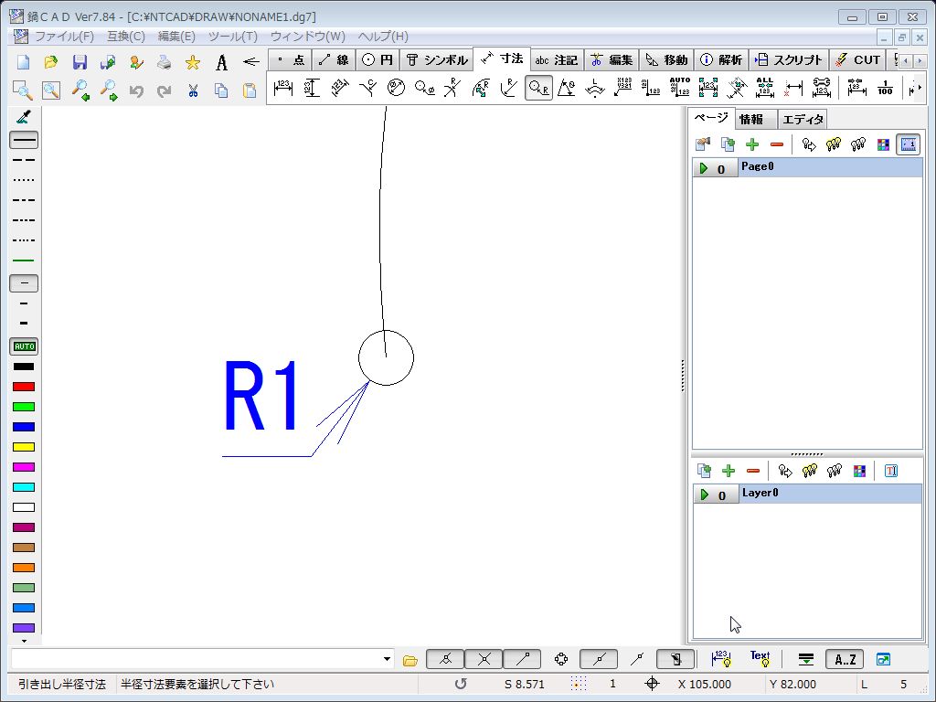Select the angle dimension tool
This screenshot has width=936, height=702.
coord(566,88)
